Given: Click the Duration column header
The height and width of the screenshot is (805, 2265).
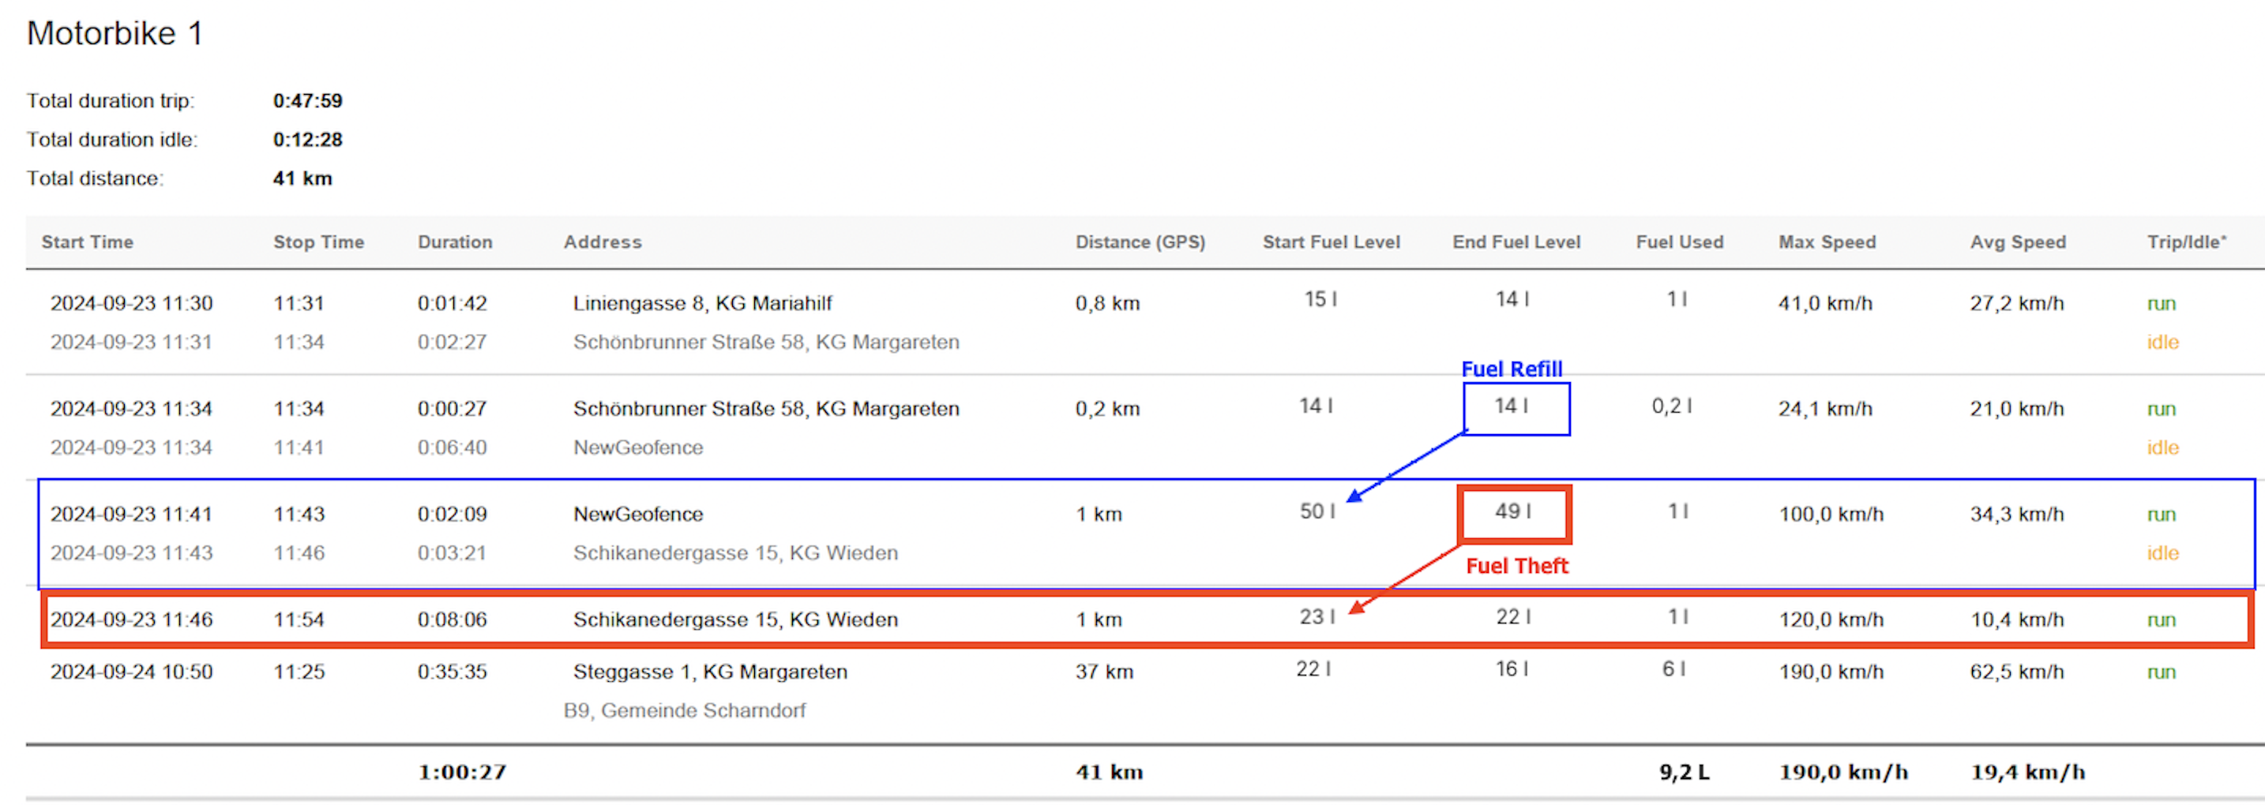Looking at the screenshot, I should [x=455, y=241].
